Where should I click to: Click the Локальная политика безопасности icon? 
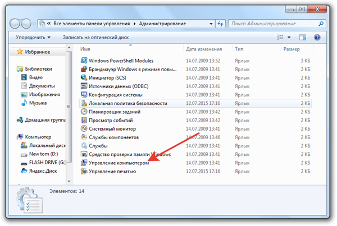tap(84, 103)
